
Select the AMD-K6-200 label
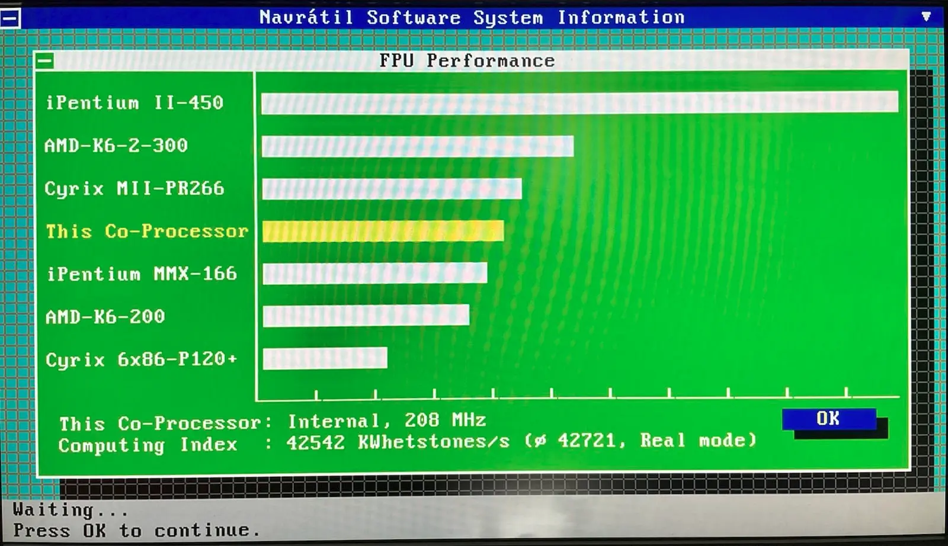[105, 316]
